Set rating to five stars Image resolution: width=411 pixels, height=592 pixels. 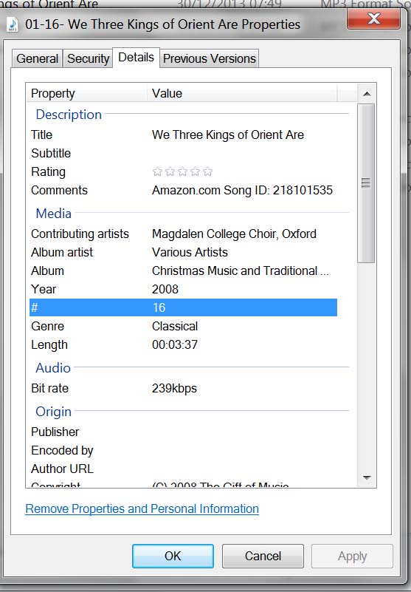coord(208,171)
